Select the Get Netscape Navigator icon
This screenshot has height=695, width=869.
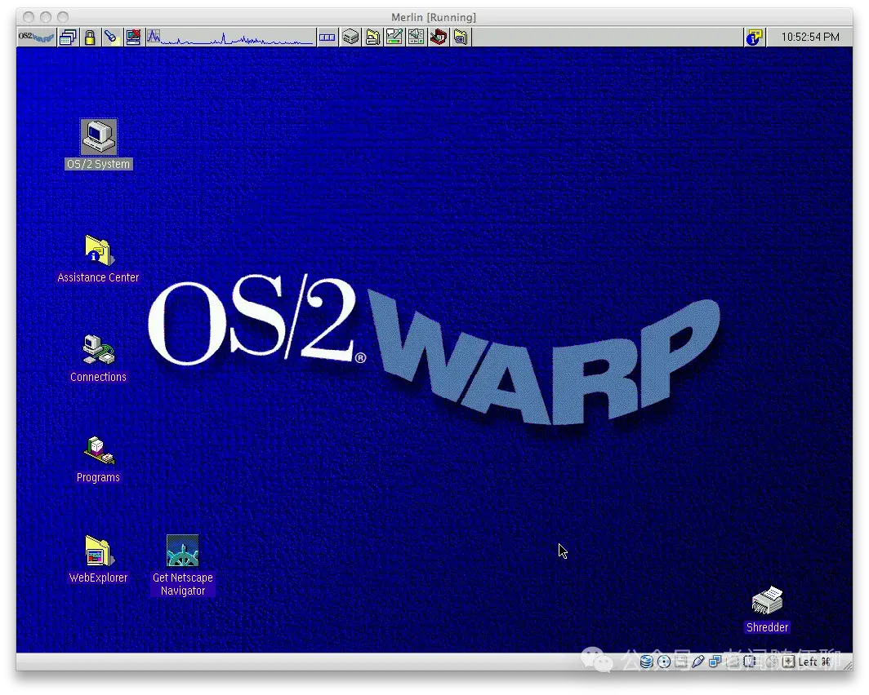click(x=183, y=565)
